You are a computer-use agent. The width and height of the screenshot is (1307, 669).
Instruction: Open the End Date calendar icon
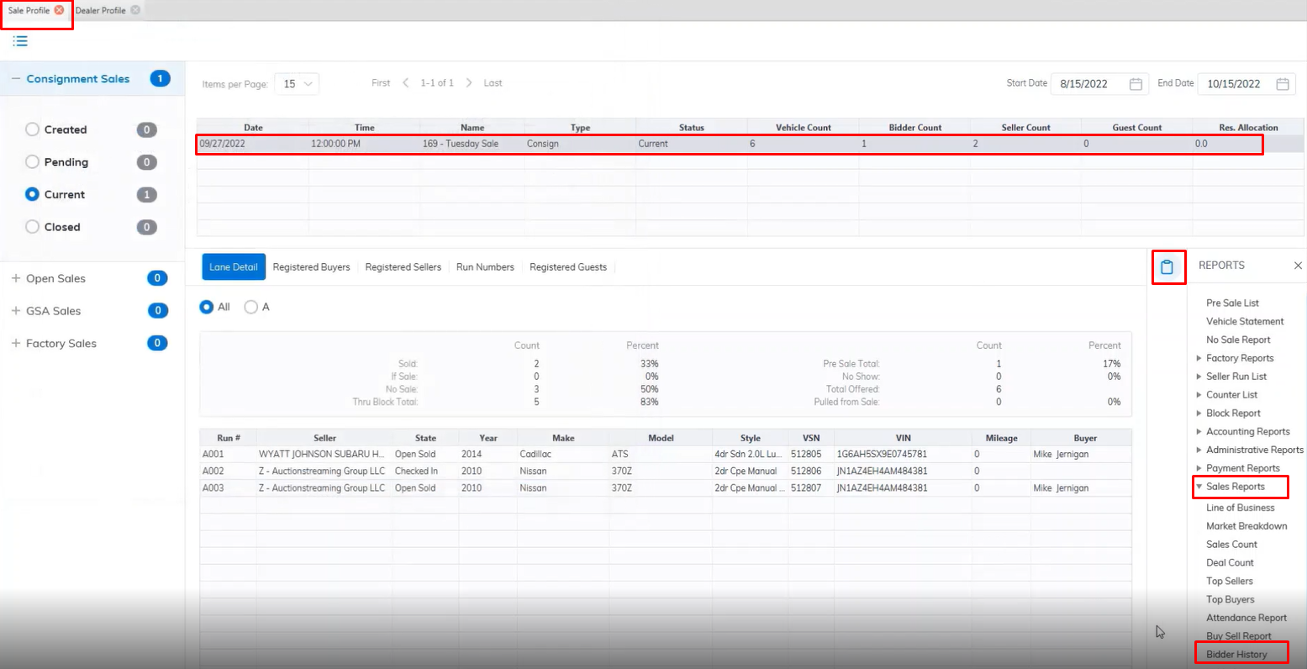coord(1283,84)
